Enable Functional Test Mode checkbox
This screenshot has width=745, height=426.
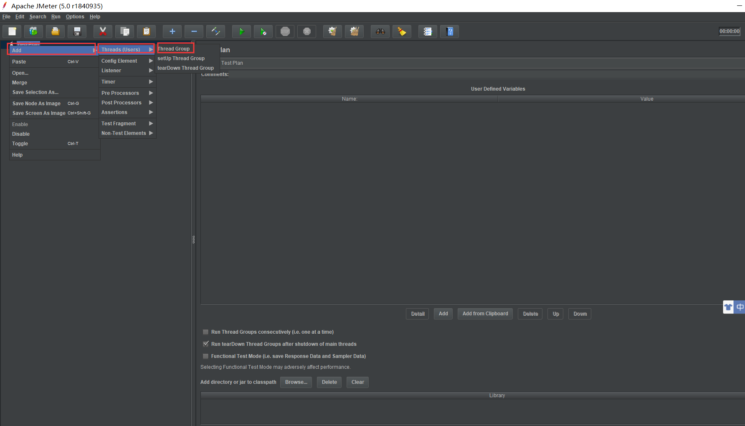(x=205, y=356)
